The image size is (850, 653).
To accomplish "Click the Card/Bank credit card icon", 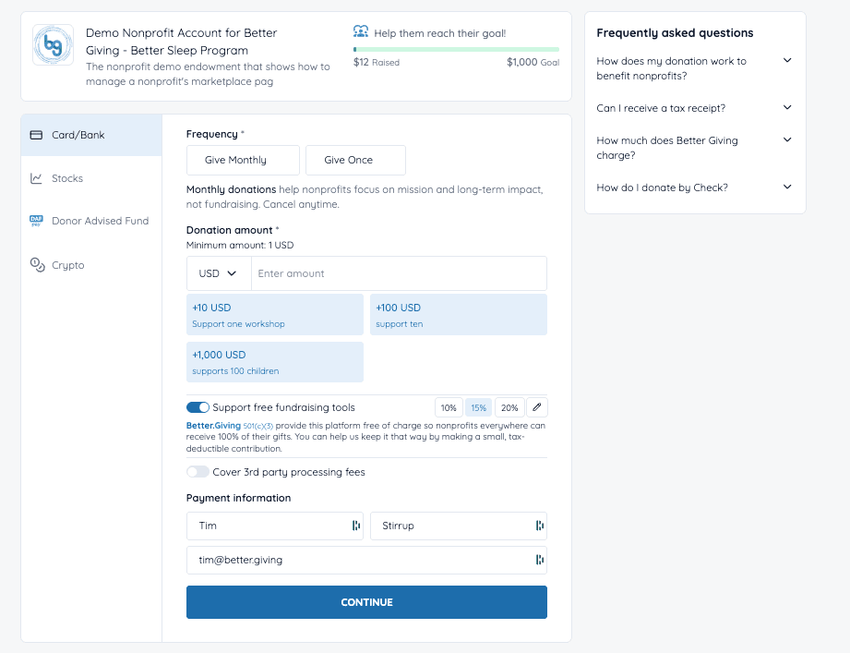I will 36,135.
